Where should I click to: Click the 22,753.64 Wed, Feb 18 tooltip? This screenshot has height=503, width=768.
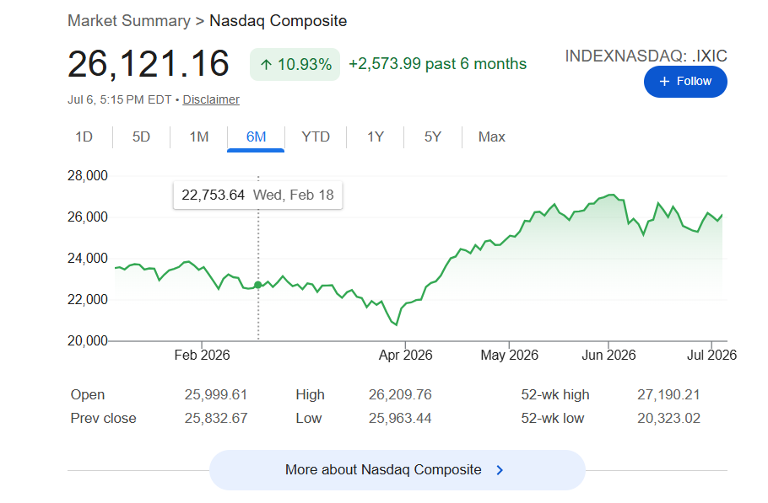point(257,195)
